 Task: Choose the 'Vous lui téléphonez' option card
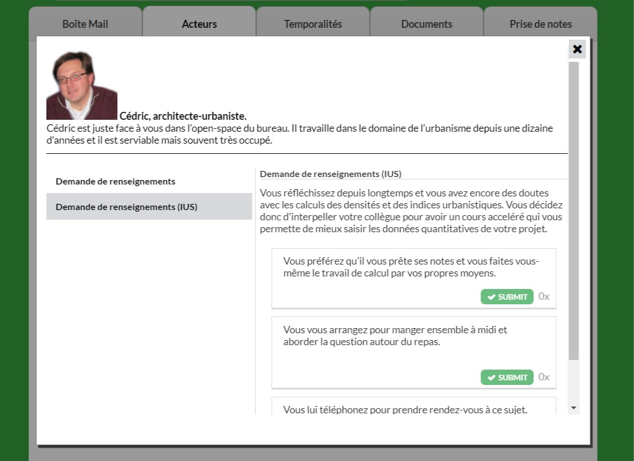click(405, 409)
